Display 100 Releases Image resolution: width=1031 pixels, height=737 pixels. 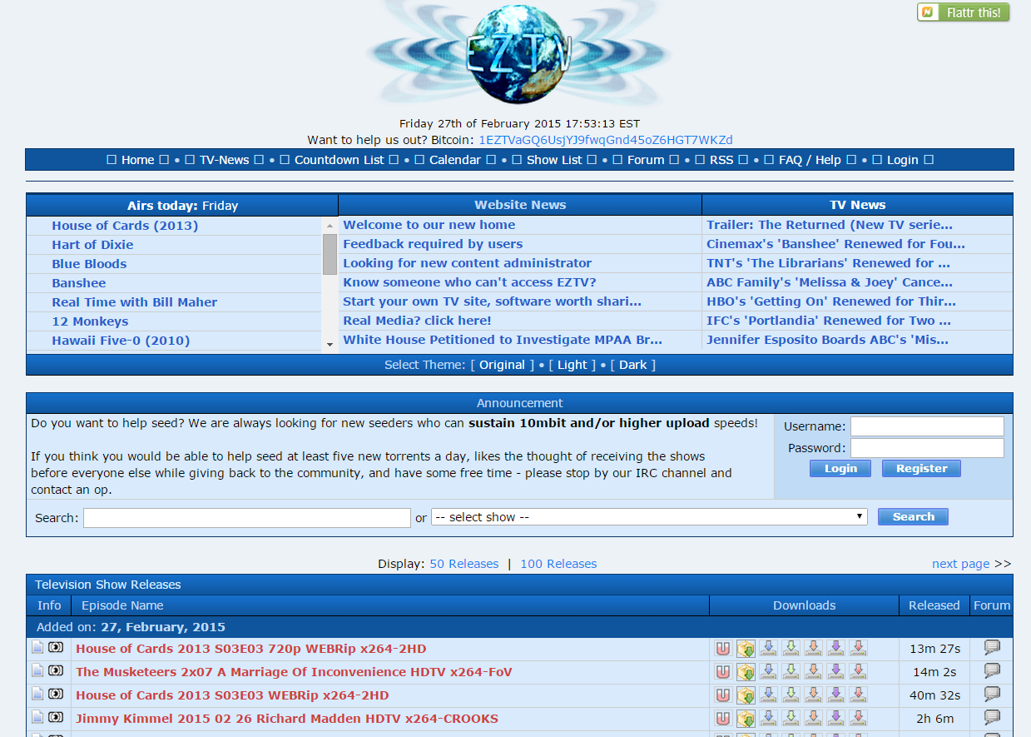[558, 564]
